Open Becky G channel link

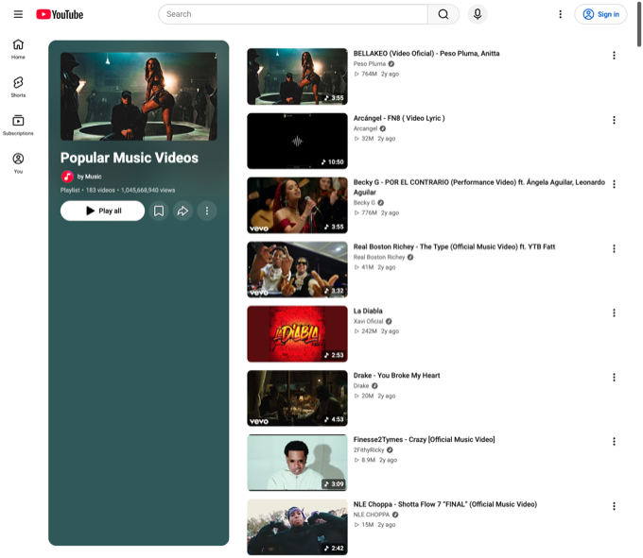pos(364,203)
